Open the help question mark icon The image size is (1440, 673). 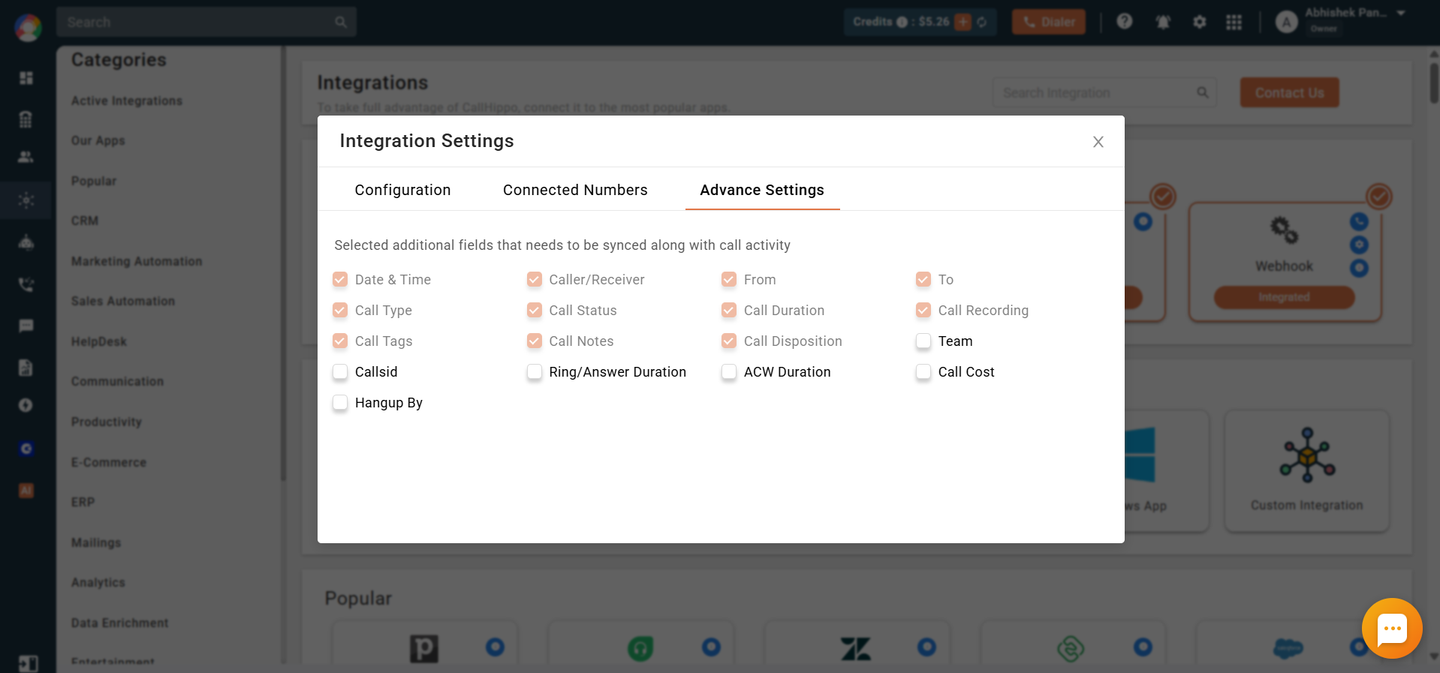tap(1124, 22)
